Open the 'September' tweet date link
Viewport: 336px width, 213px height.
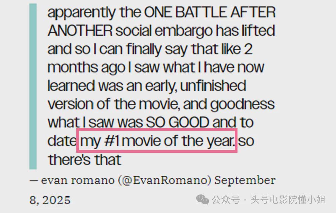pyautogui.click(x=245, y=181)
